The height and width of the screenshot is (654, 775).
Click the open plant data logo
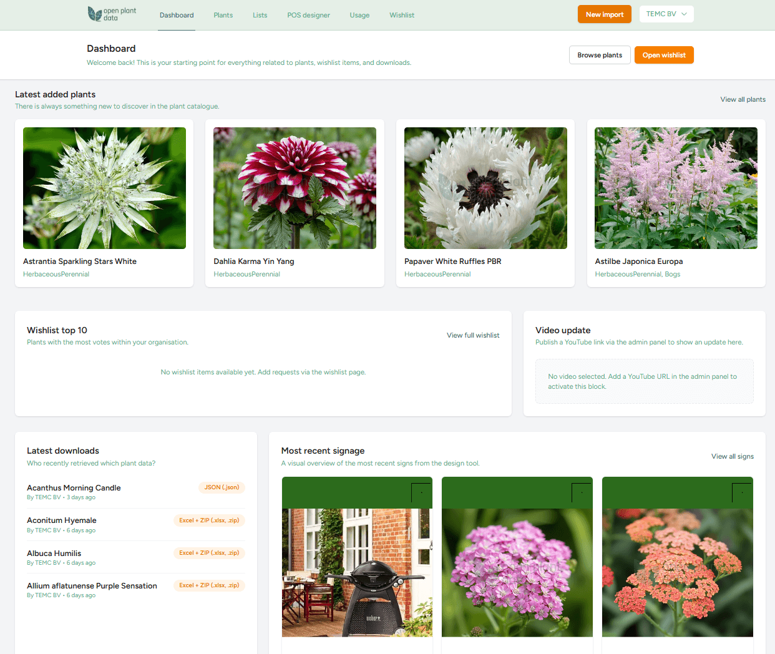pos(112,14)
